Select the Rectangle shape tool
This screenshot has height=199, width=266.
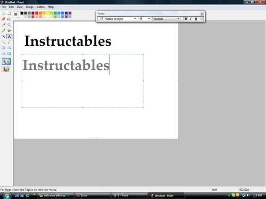[x=3, y=48]
